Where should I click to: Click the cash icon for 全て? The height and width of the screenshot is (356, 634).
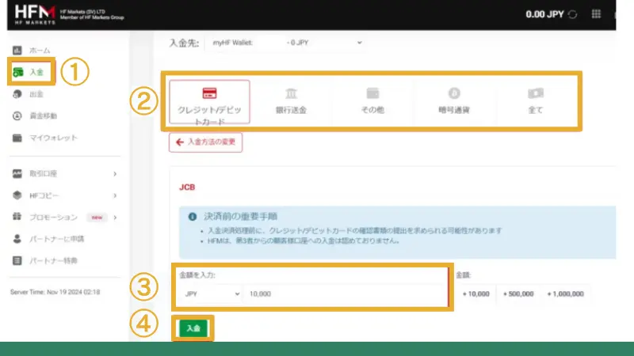(x=536, y=93)
